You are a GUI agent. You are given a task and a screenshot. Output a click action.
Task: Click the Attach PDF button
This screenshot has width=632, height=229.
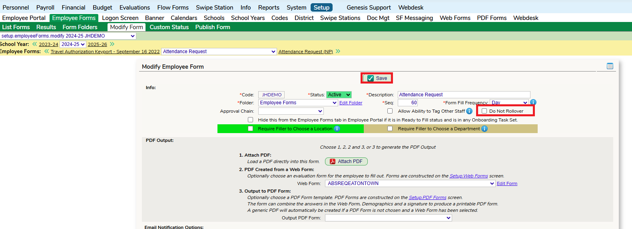tap(346, 161)
